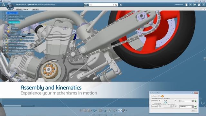Click the Command.1 value field 56.3mm
The image size is (206, 116).
[185, 101]
